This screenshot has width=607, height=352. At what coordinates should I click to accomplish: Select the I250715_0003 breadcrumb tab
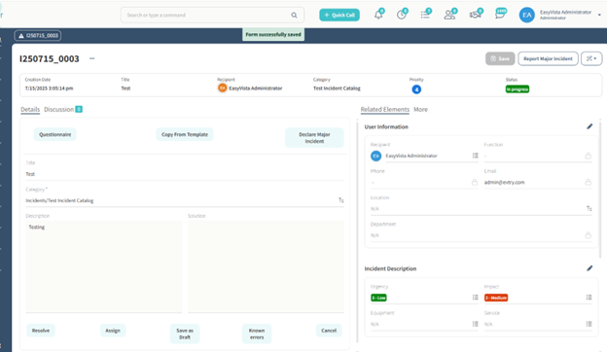pos(38,35)
